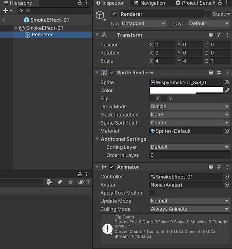Click WispySmoke01_8x8_0 sprite field
Screen dimensions: 232x249
pos(186,82)
